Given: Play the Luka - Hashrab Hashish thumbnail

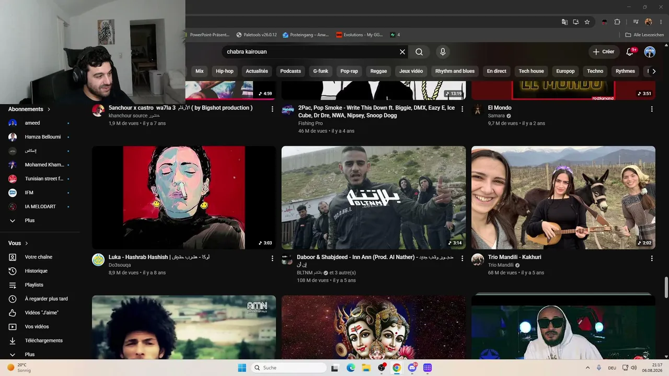Looking at the screenshot, I should click(x=184, y=197).
